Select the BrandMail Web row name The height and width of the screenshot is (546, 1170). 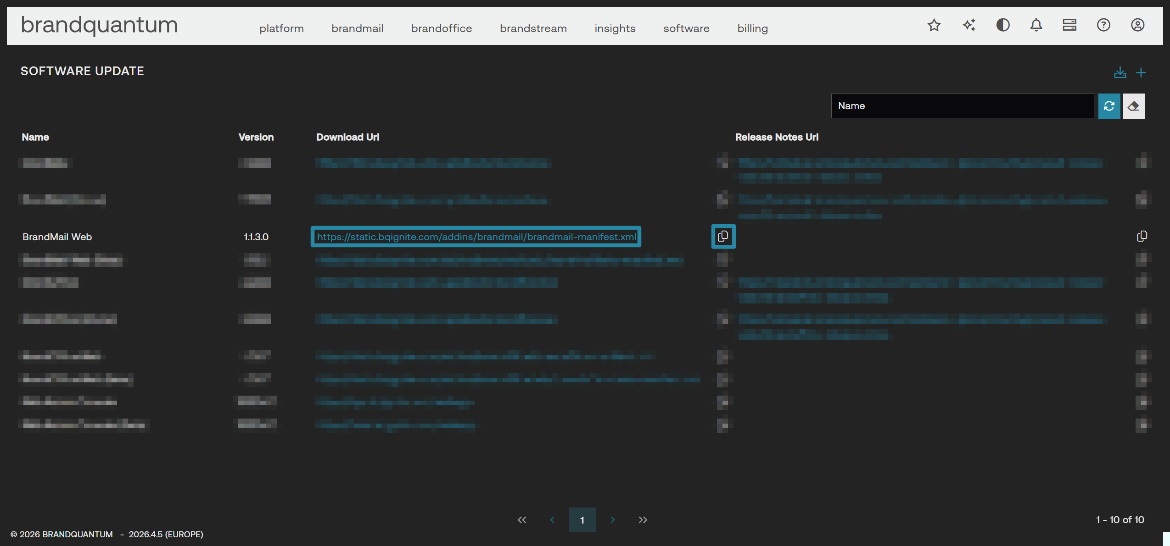57,237
